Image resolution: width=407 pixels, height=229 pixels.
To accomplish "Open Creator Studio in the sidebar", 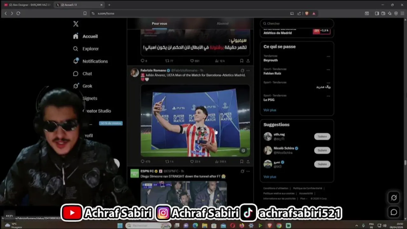I will 97,111.
